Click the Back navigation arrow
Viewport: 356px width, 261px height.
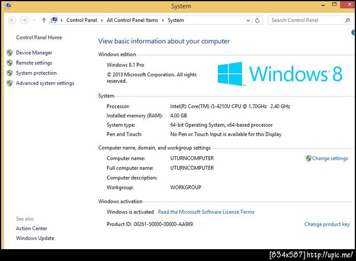[12, 20]
